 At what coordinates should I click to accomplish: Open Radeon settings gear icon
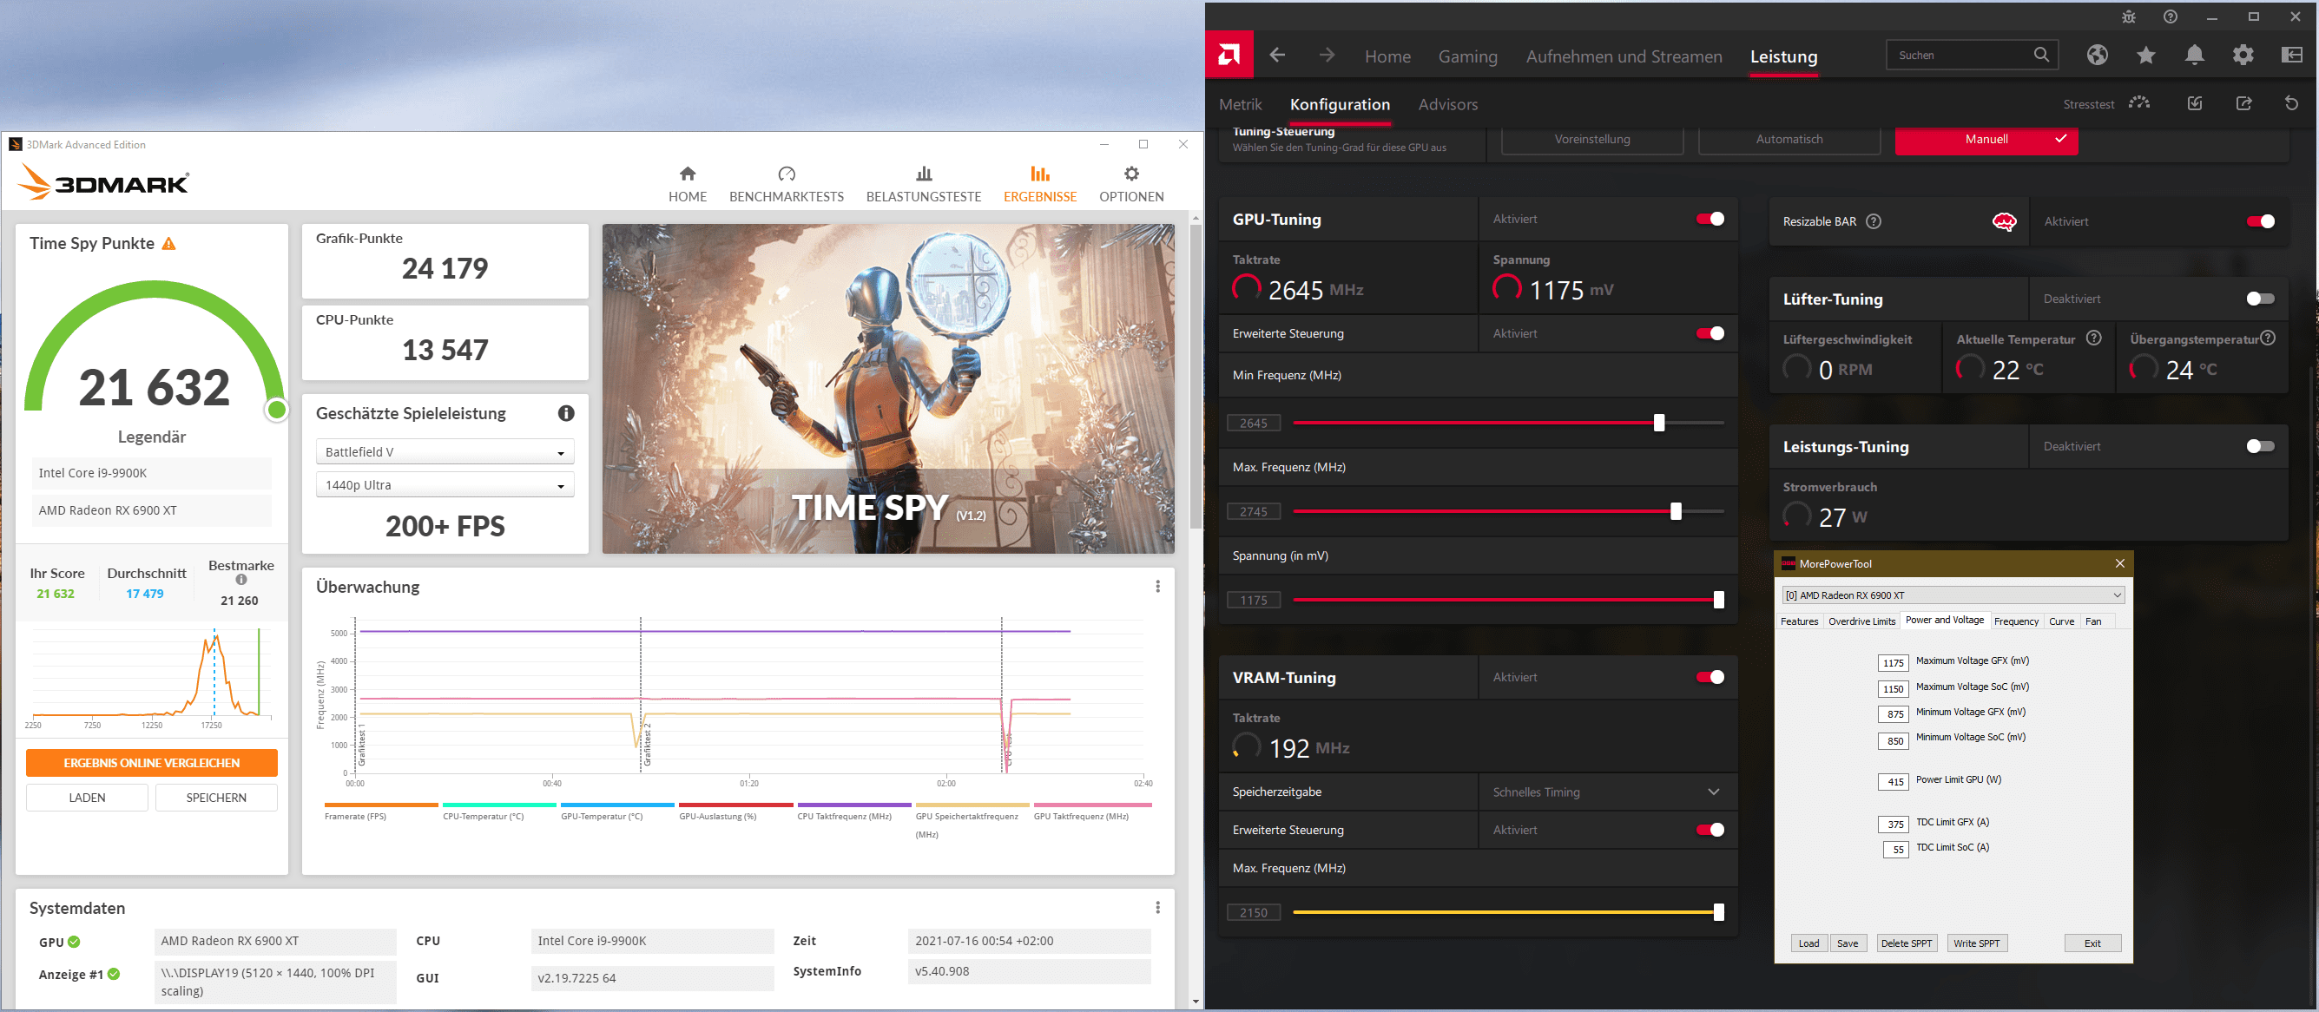click(x=2243, y=55)
